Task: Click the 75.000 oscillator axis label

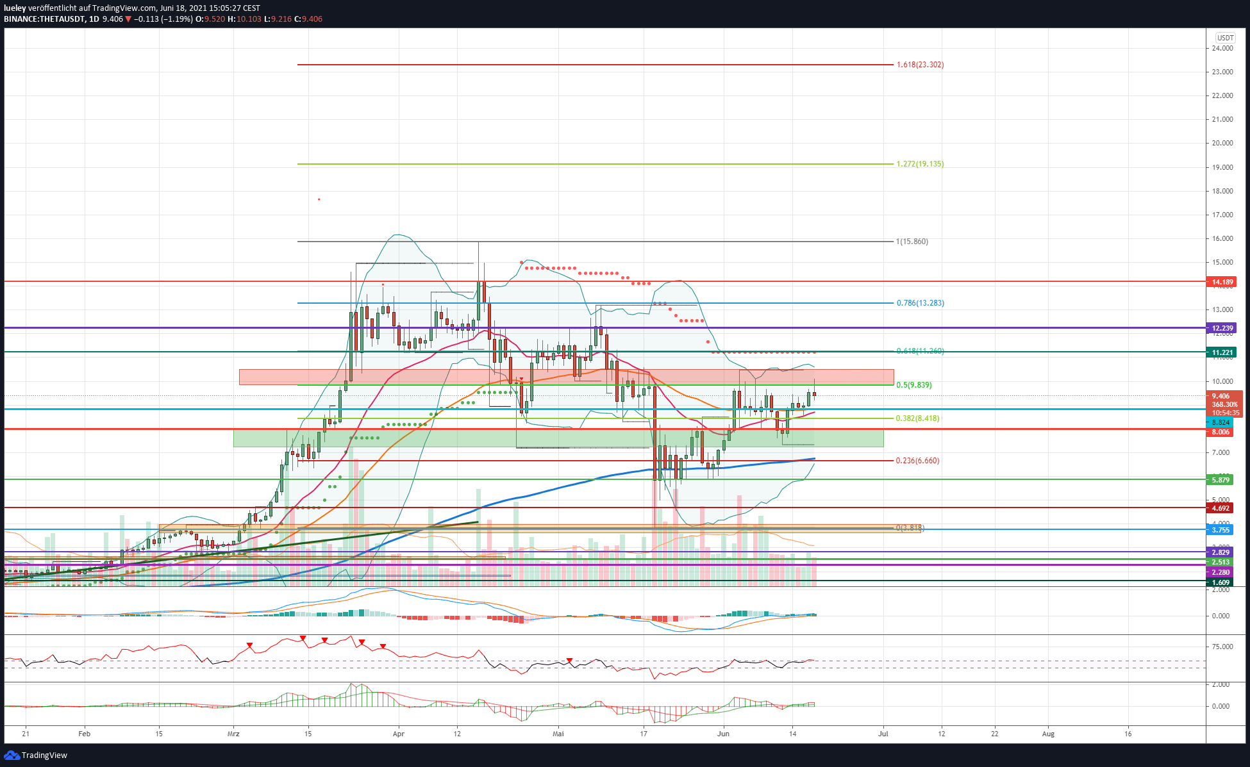Action: coord(1222,647)
